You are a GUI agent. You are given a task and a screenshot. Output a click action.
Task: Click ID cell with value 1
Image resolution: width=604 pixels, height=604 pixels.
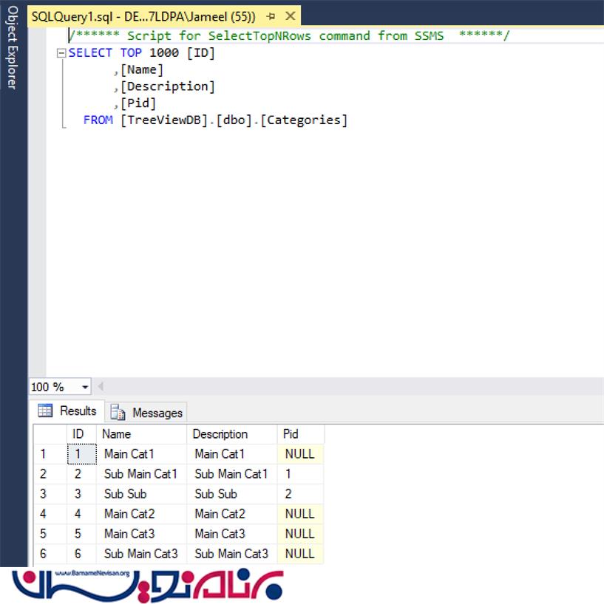pyautogui.click(x=81, y=454)
